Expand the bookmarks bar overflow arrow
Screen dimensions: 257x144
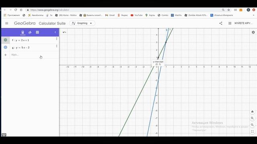(x=253, y=15)
